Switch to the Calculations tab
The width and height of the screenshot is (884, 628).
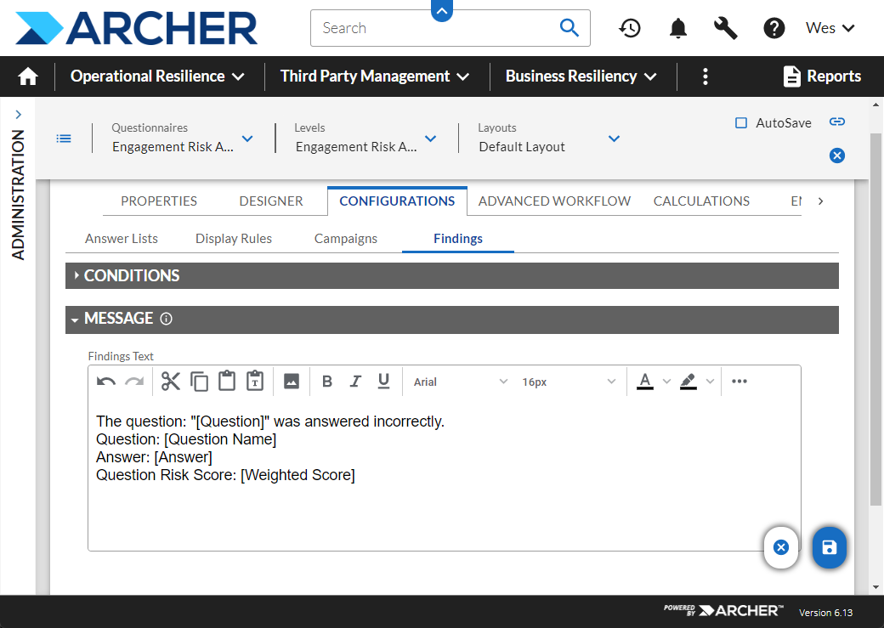click(701, 201)
